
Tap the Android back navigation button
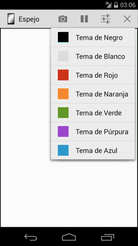click(31, 237)
